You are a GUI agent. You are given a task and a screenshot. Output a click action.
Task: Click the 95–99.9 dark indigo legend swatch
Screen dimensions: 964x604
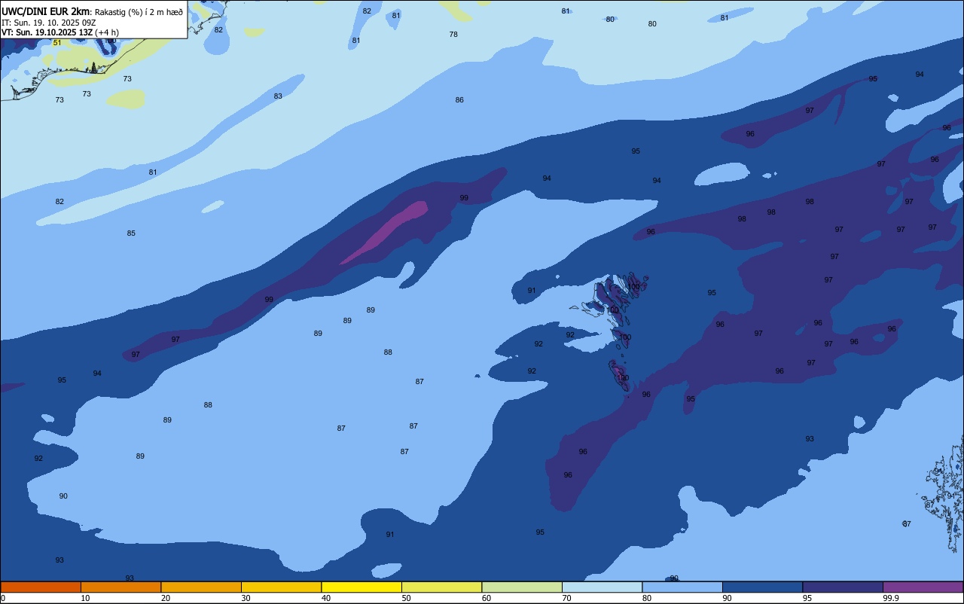[843, 587]
